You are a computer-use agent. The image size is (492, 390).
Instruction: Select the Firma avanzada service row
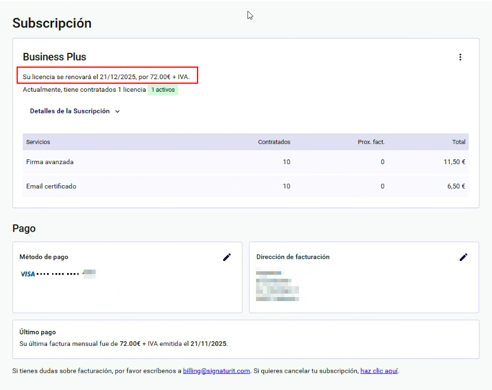[50, 162]
